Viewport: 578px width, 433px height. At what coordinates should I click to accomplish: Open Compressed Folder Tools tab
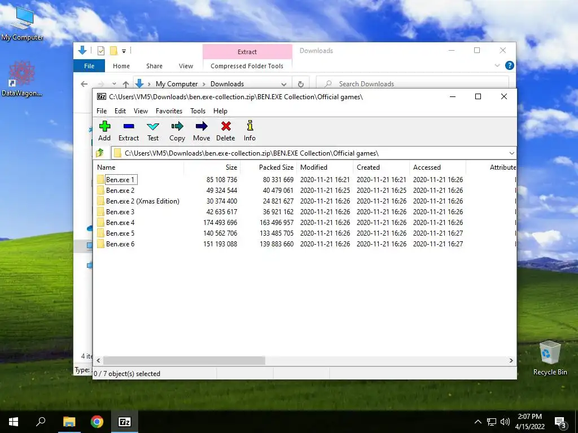point(247,66)
